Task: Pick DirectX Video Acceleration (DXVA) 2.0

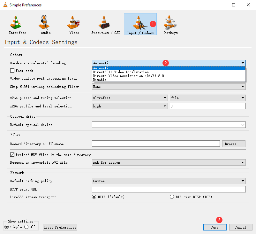Action: pyautogui.click(x=169, y=76)
